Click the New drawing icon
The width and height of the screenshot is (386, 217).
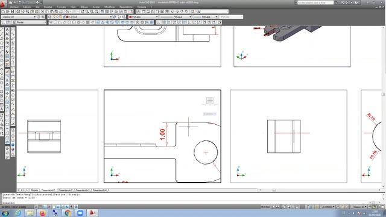coord(3,11)
